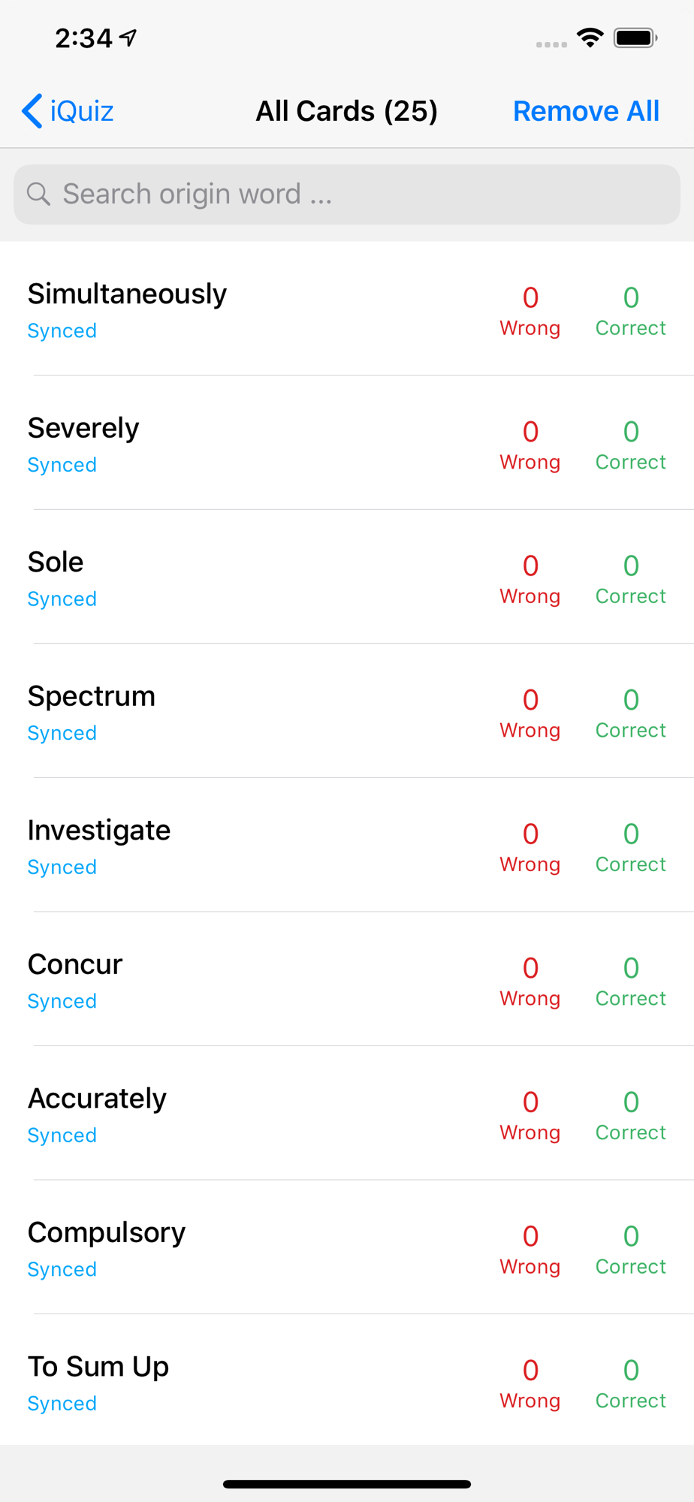
Task: Tap Remove All button
Action: coord(586,111)
